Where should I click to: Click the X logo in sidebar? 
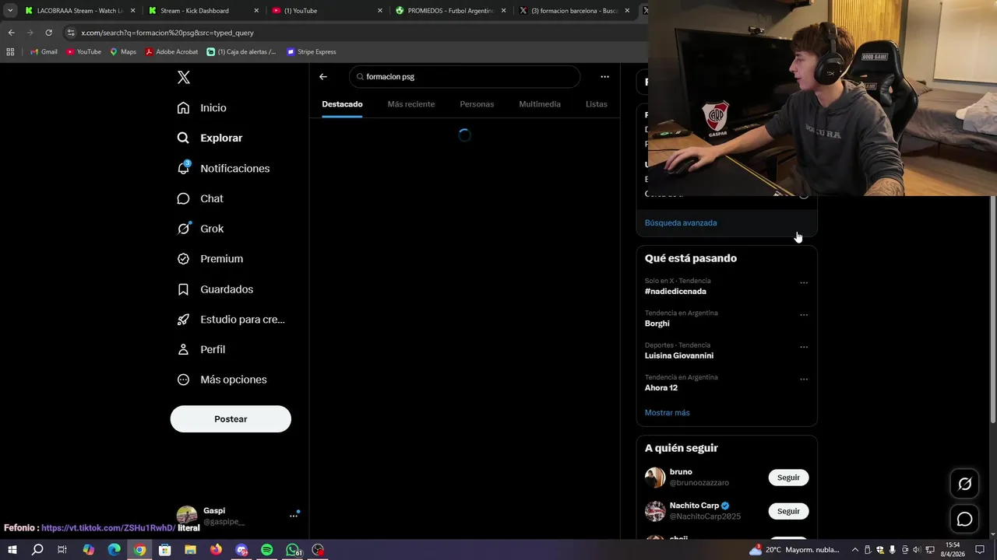(x=184, y=77)
